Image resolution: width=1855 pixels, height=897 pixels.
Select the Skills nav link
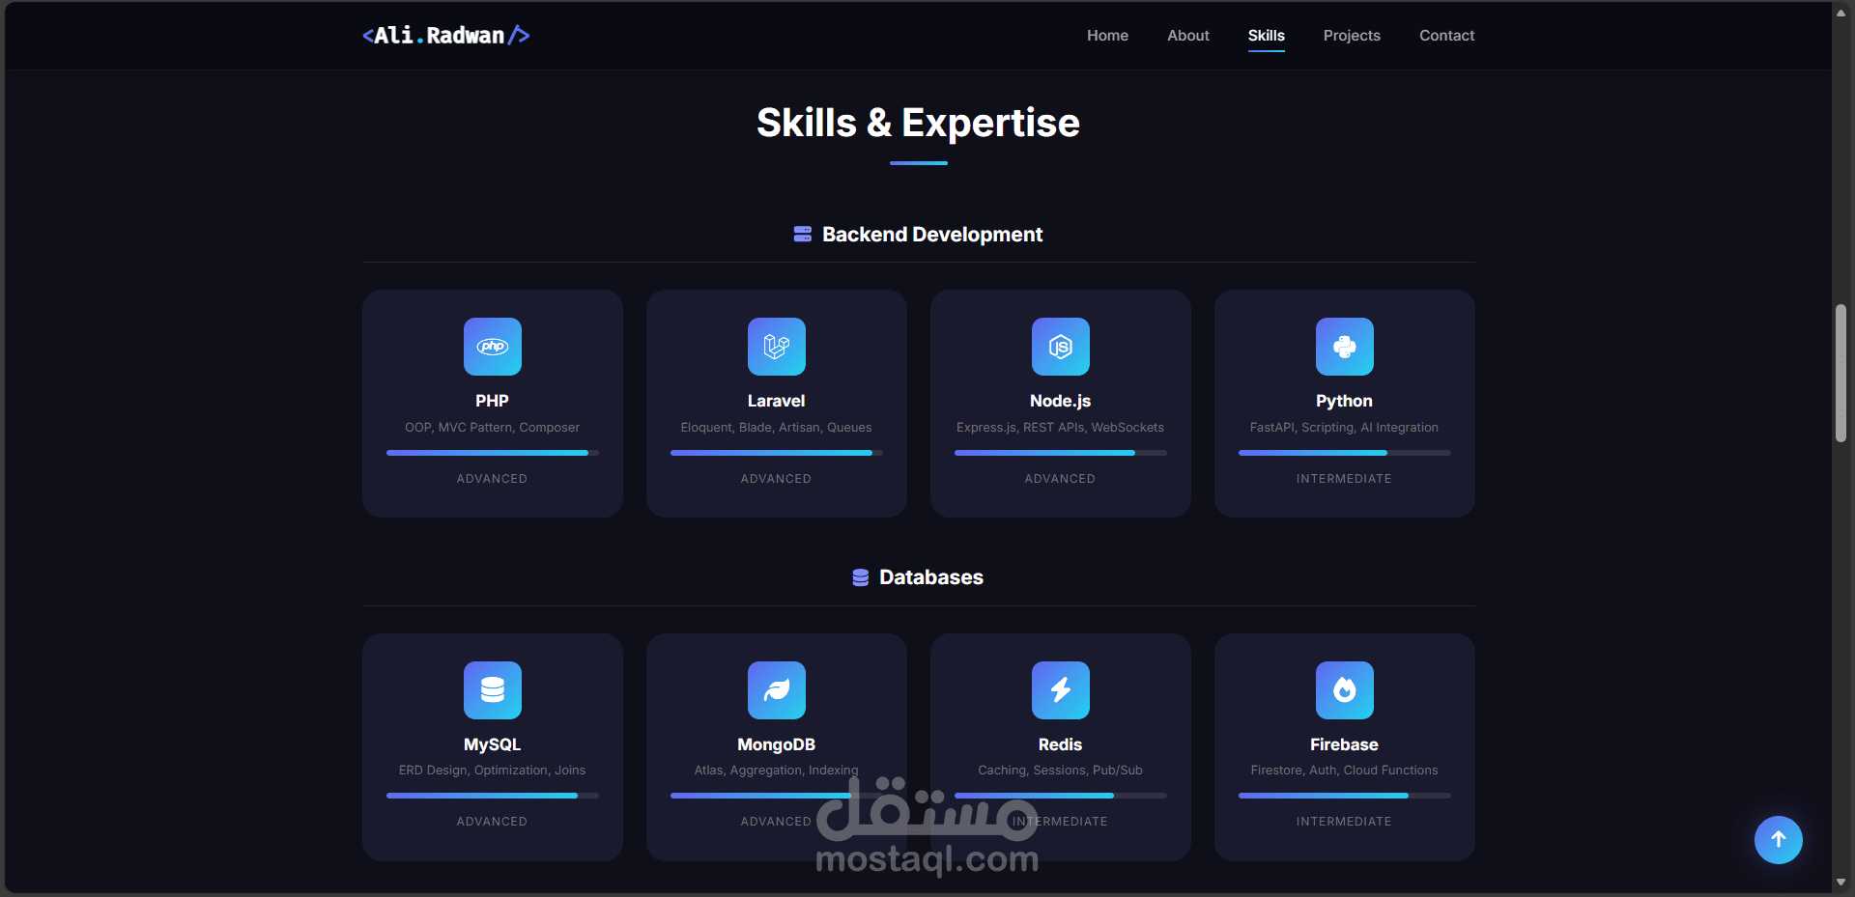[1266, 36]
